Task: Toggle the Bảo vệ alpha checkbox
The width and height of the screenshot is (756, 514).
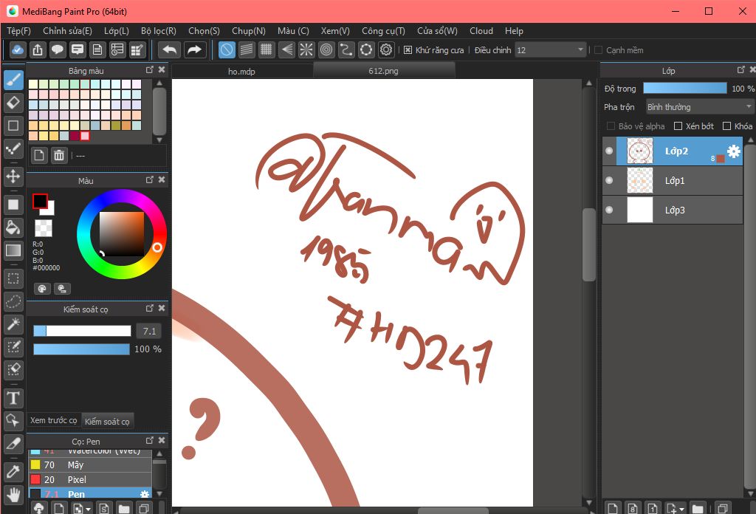Action: [611, 126]
